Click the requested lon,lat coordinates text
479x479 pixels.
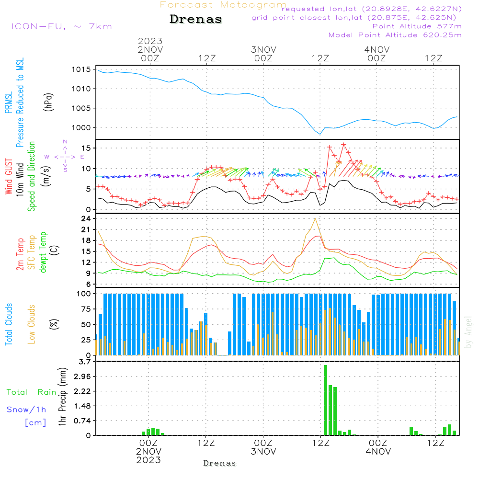click(x=372, y=9)
